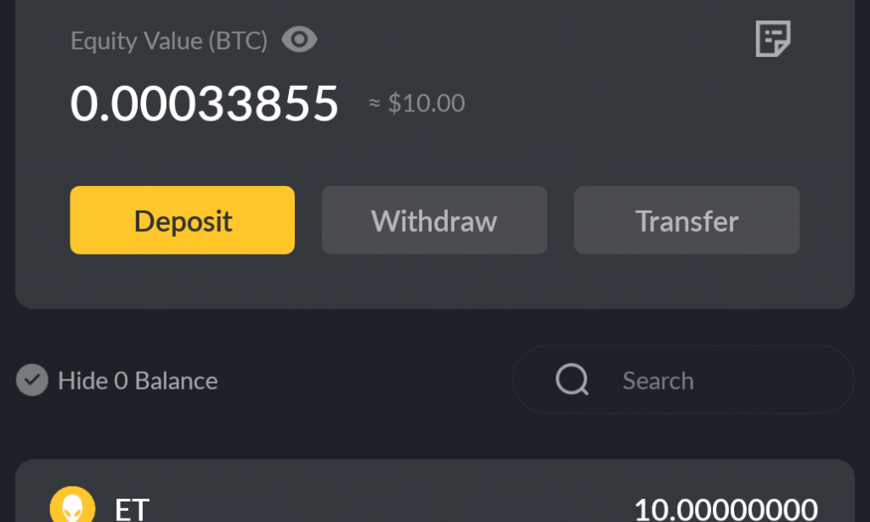This screenshot has height=522, width=870.
Task: Select the ET asset name
Action: (x=133, y=509)
